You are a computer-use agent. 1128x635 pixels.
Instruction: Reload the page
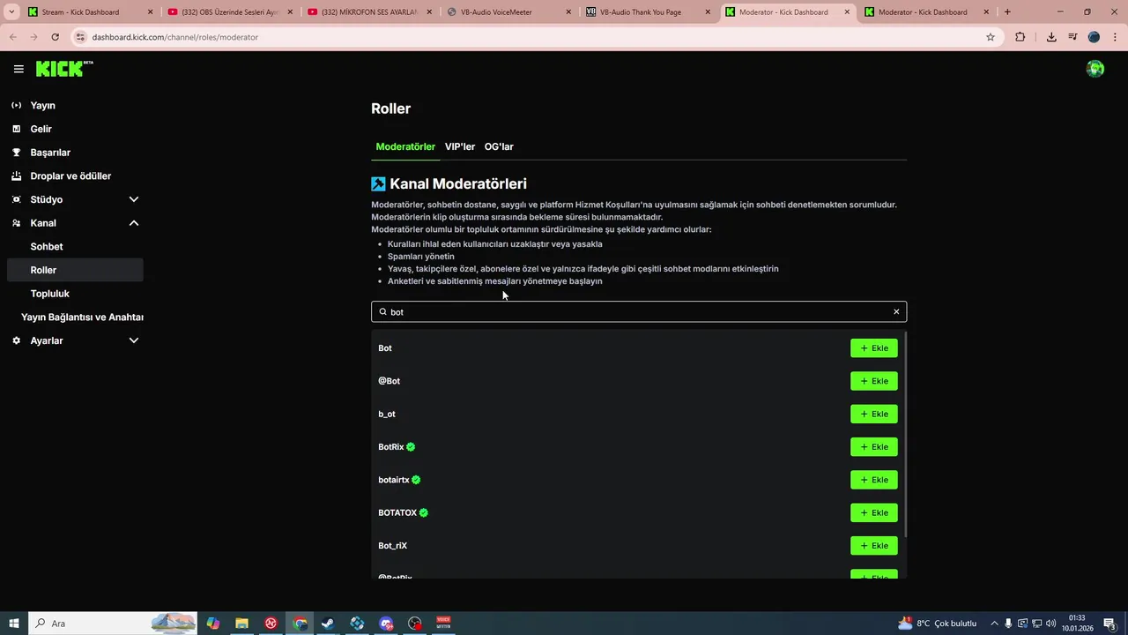point(55,37)
